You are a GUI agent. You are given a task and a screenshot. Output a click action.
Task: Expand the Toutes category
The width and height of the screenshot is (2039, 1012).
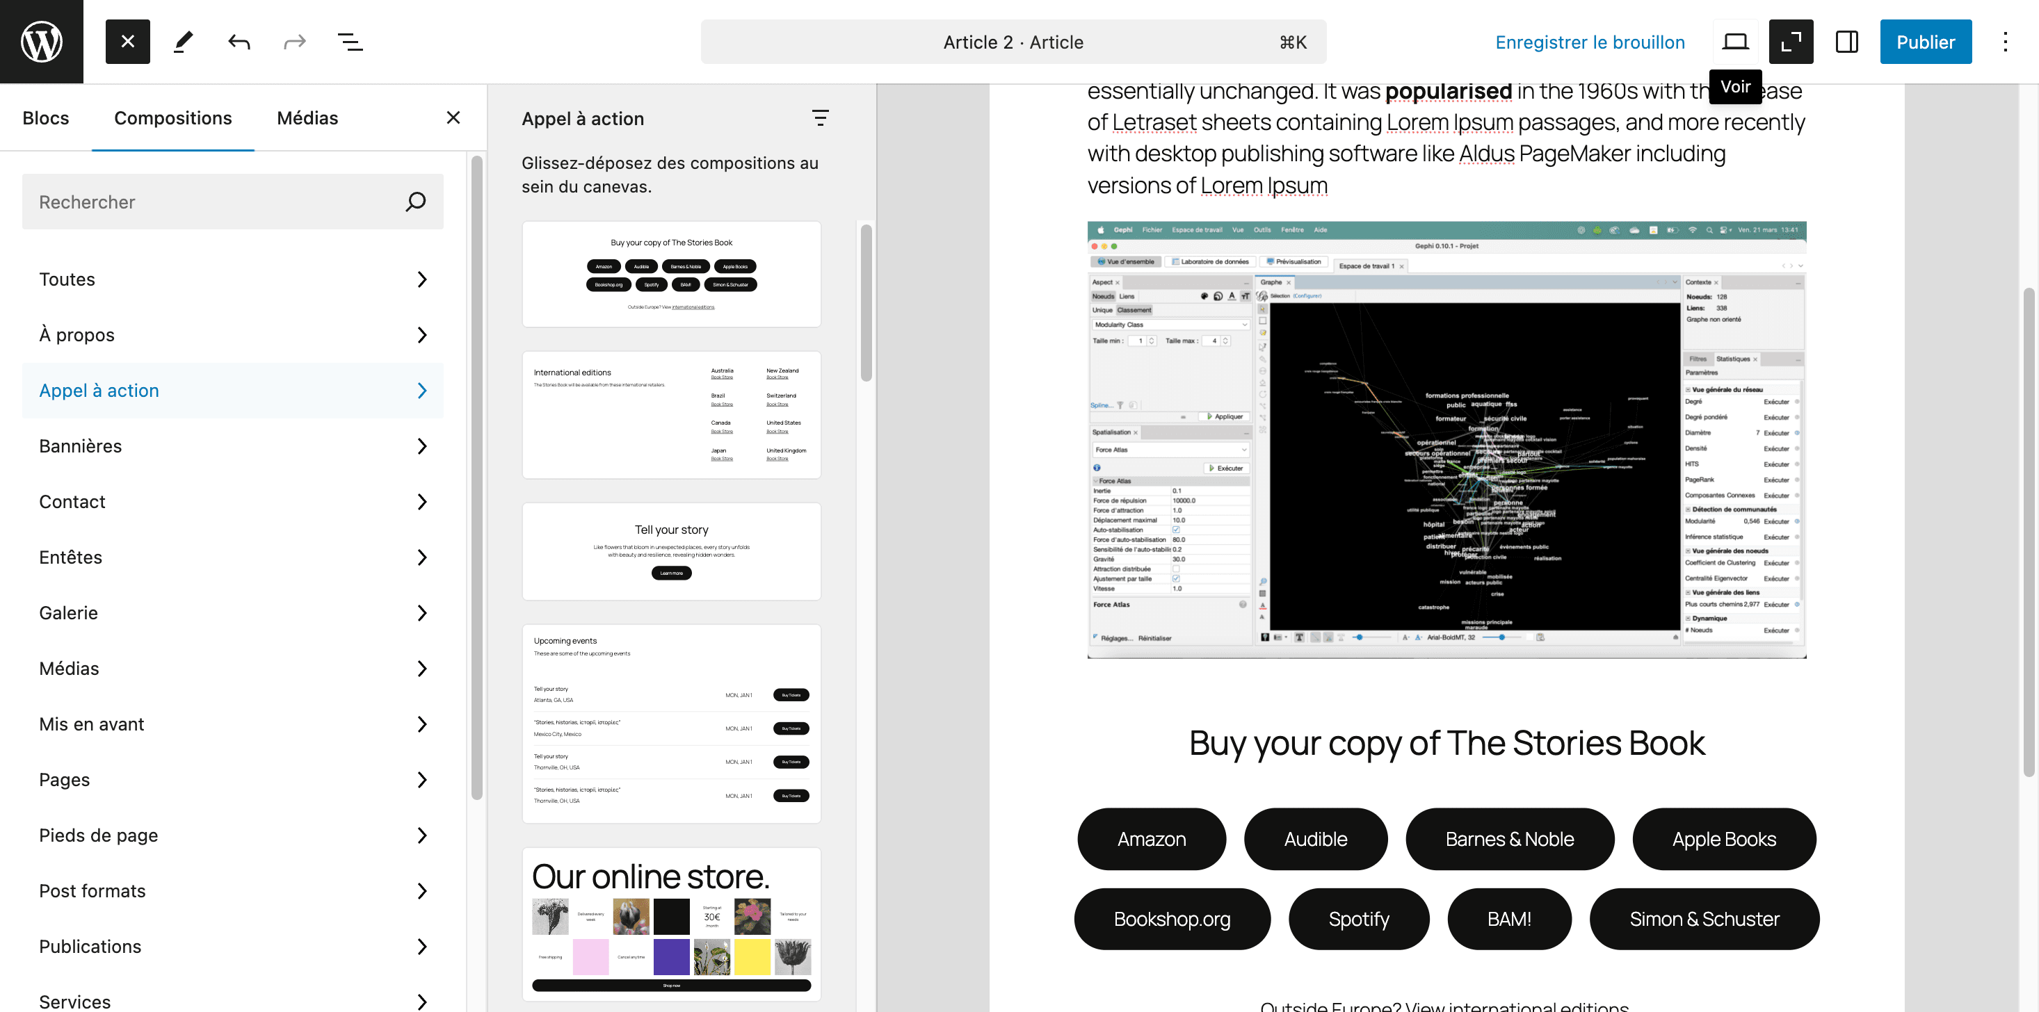pos(233,279)
